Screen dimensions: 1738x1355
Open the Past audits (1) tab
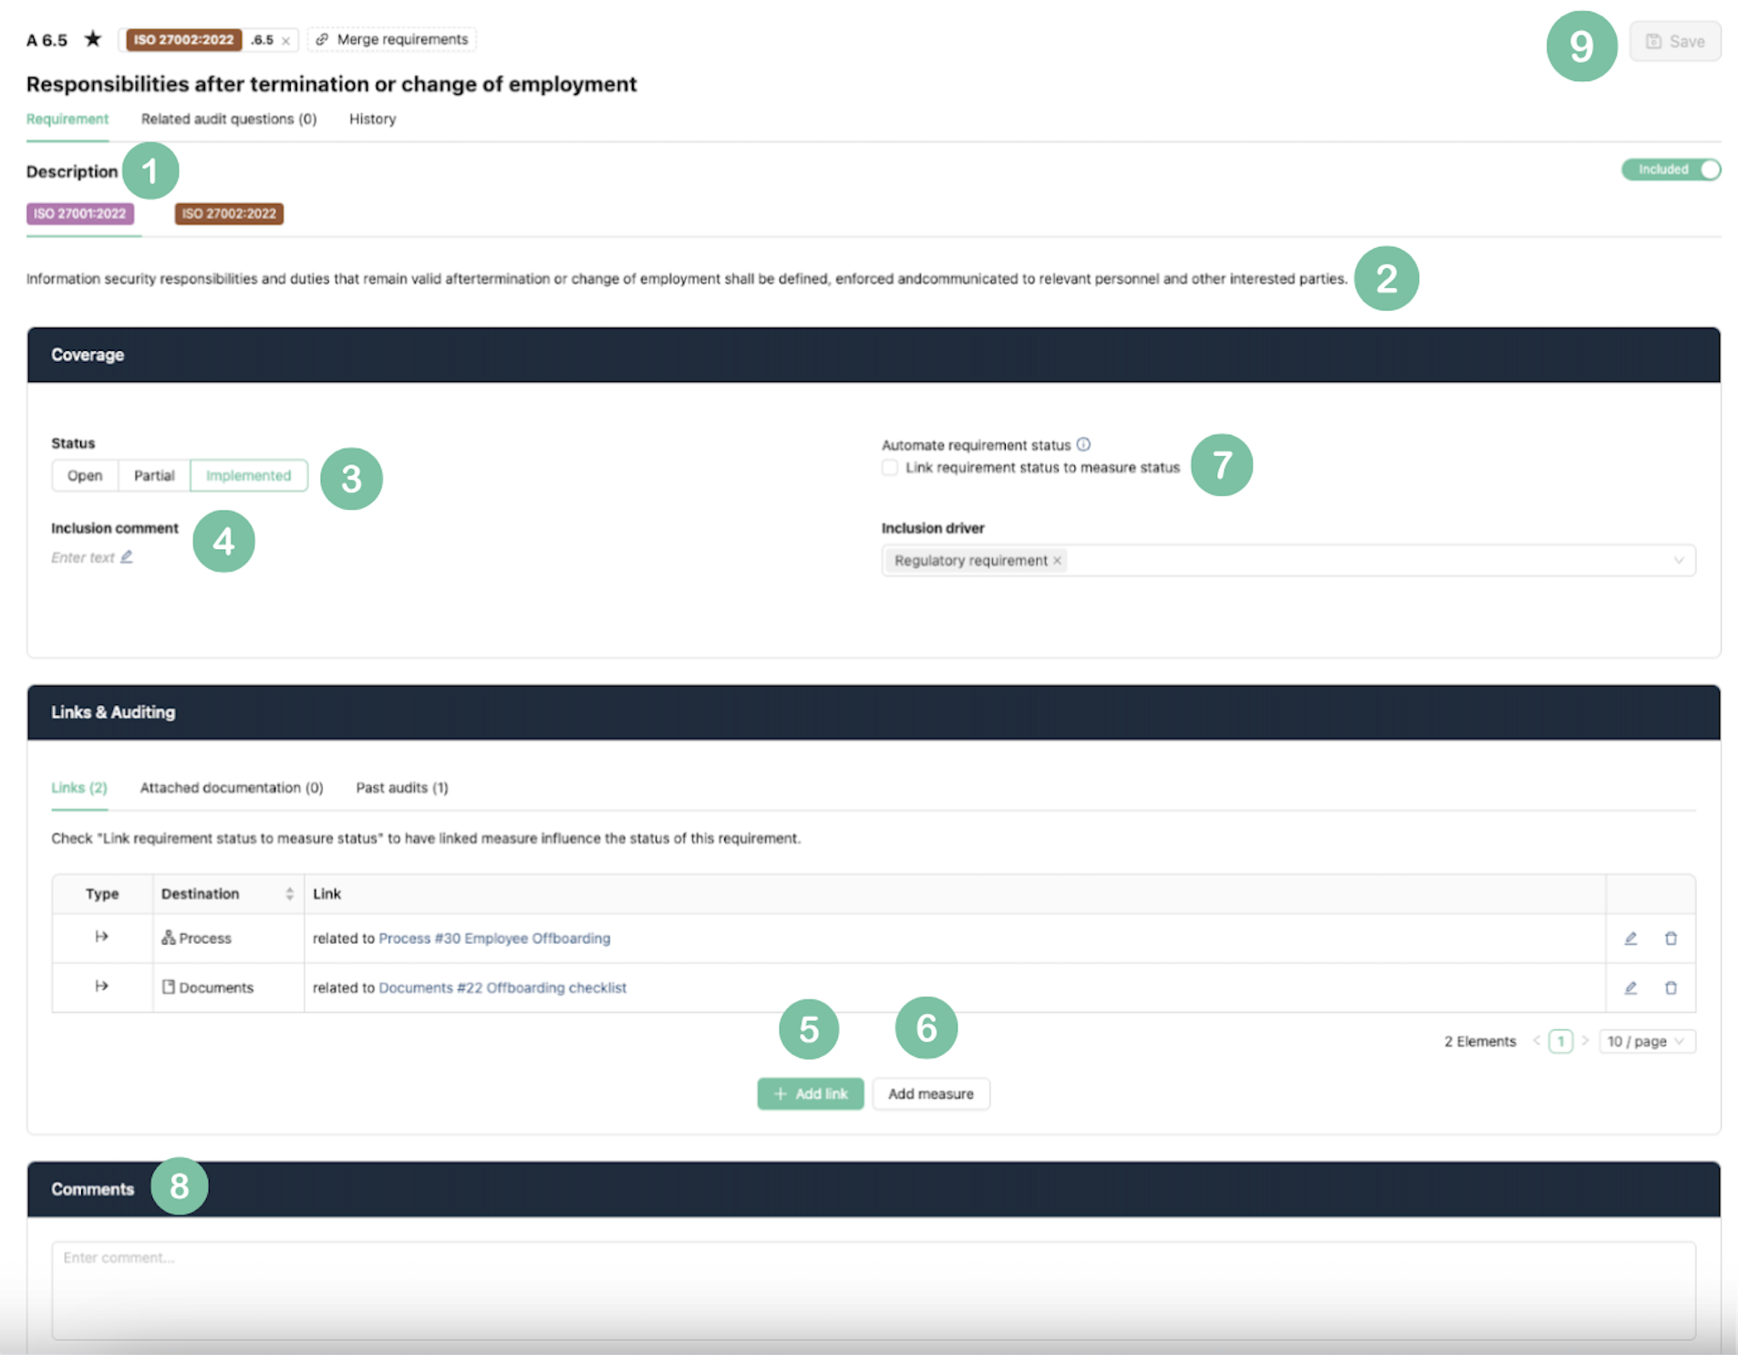pyautogui.click(x=401, y=788)
